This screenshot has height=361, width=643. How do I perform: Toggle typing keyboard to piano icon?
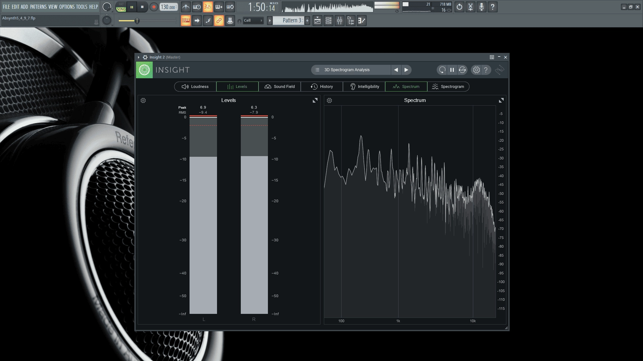point(186,21)
